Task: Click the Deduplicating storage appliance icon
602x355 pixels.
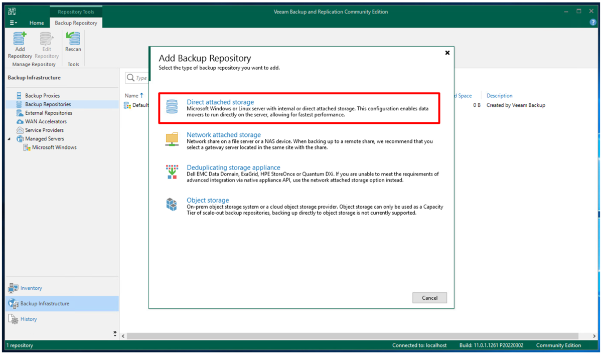Action: click(x=172, y=172)
